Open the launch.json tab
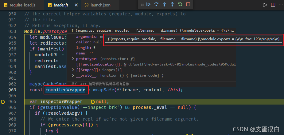Image resolution: width=284 pixels, height=135 pixels. click(100, 5)
